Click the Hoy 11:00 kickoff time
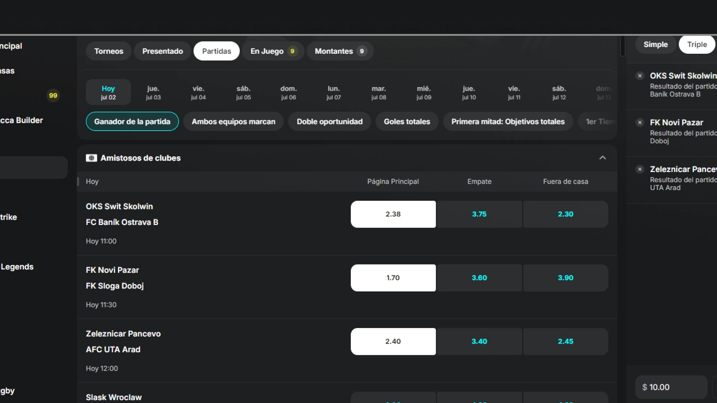 (101, 241)
